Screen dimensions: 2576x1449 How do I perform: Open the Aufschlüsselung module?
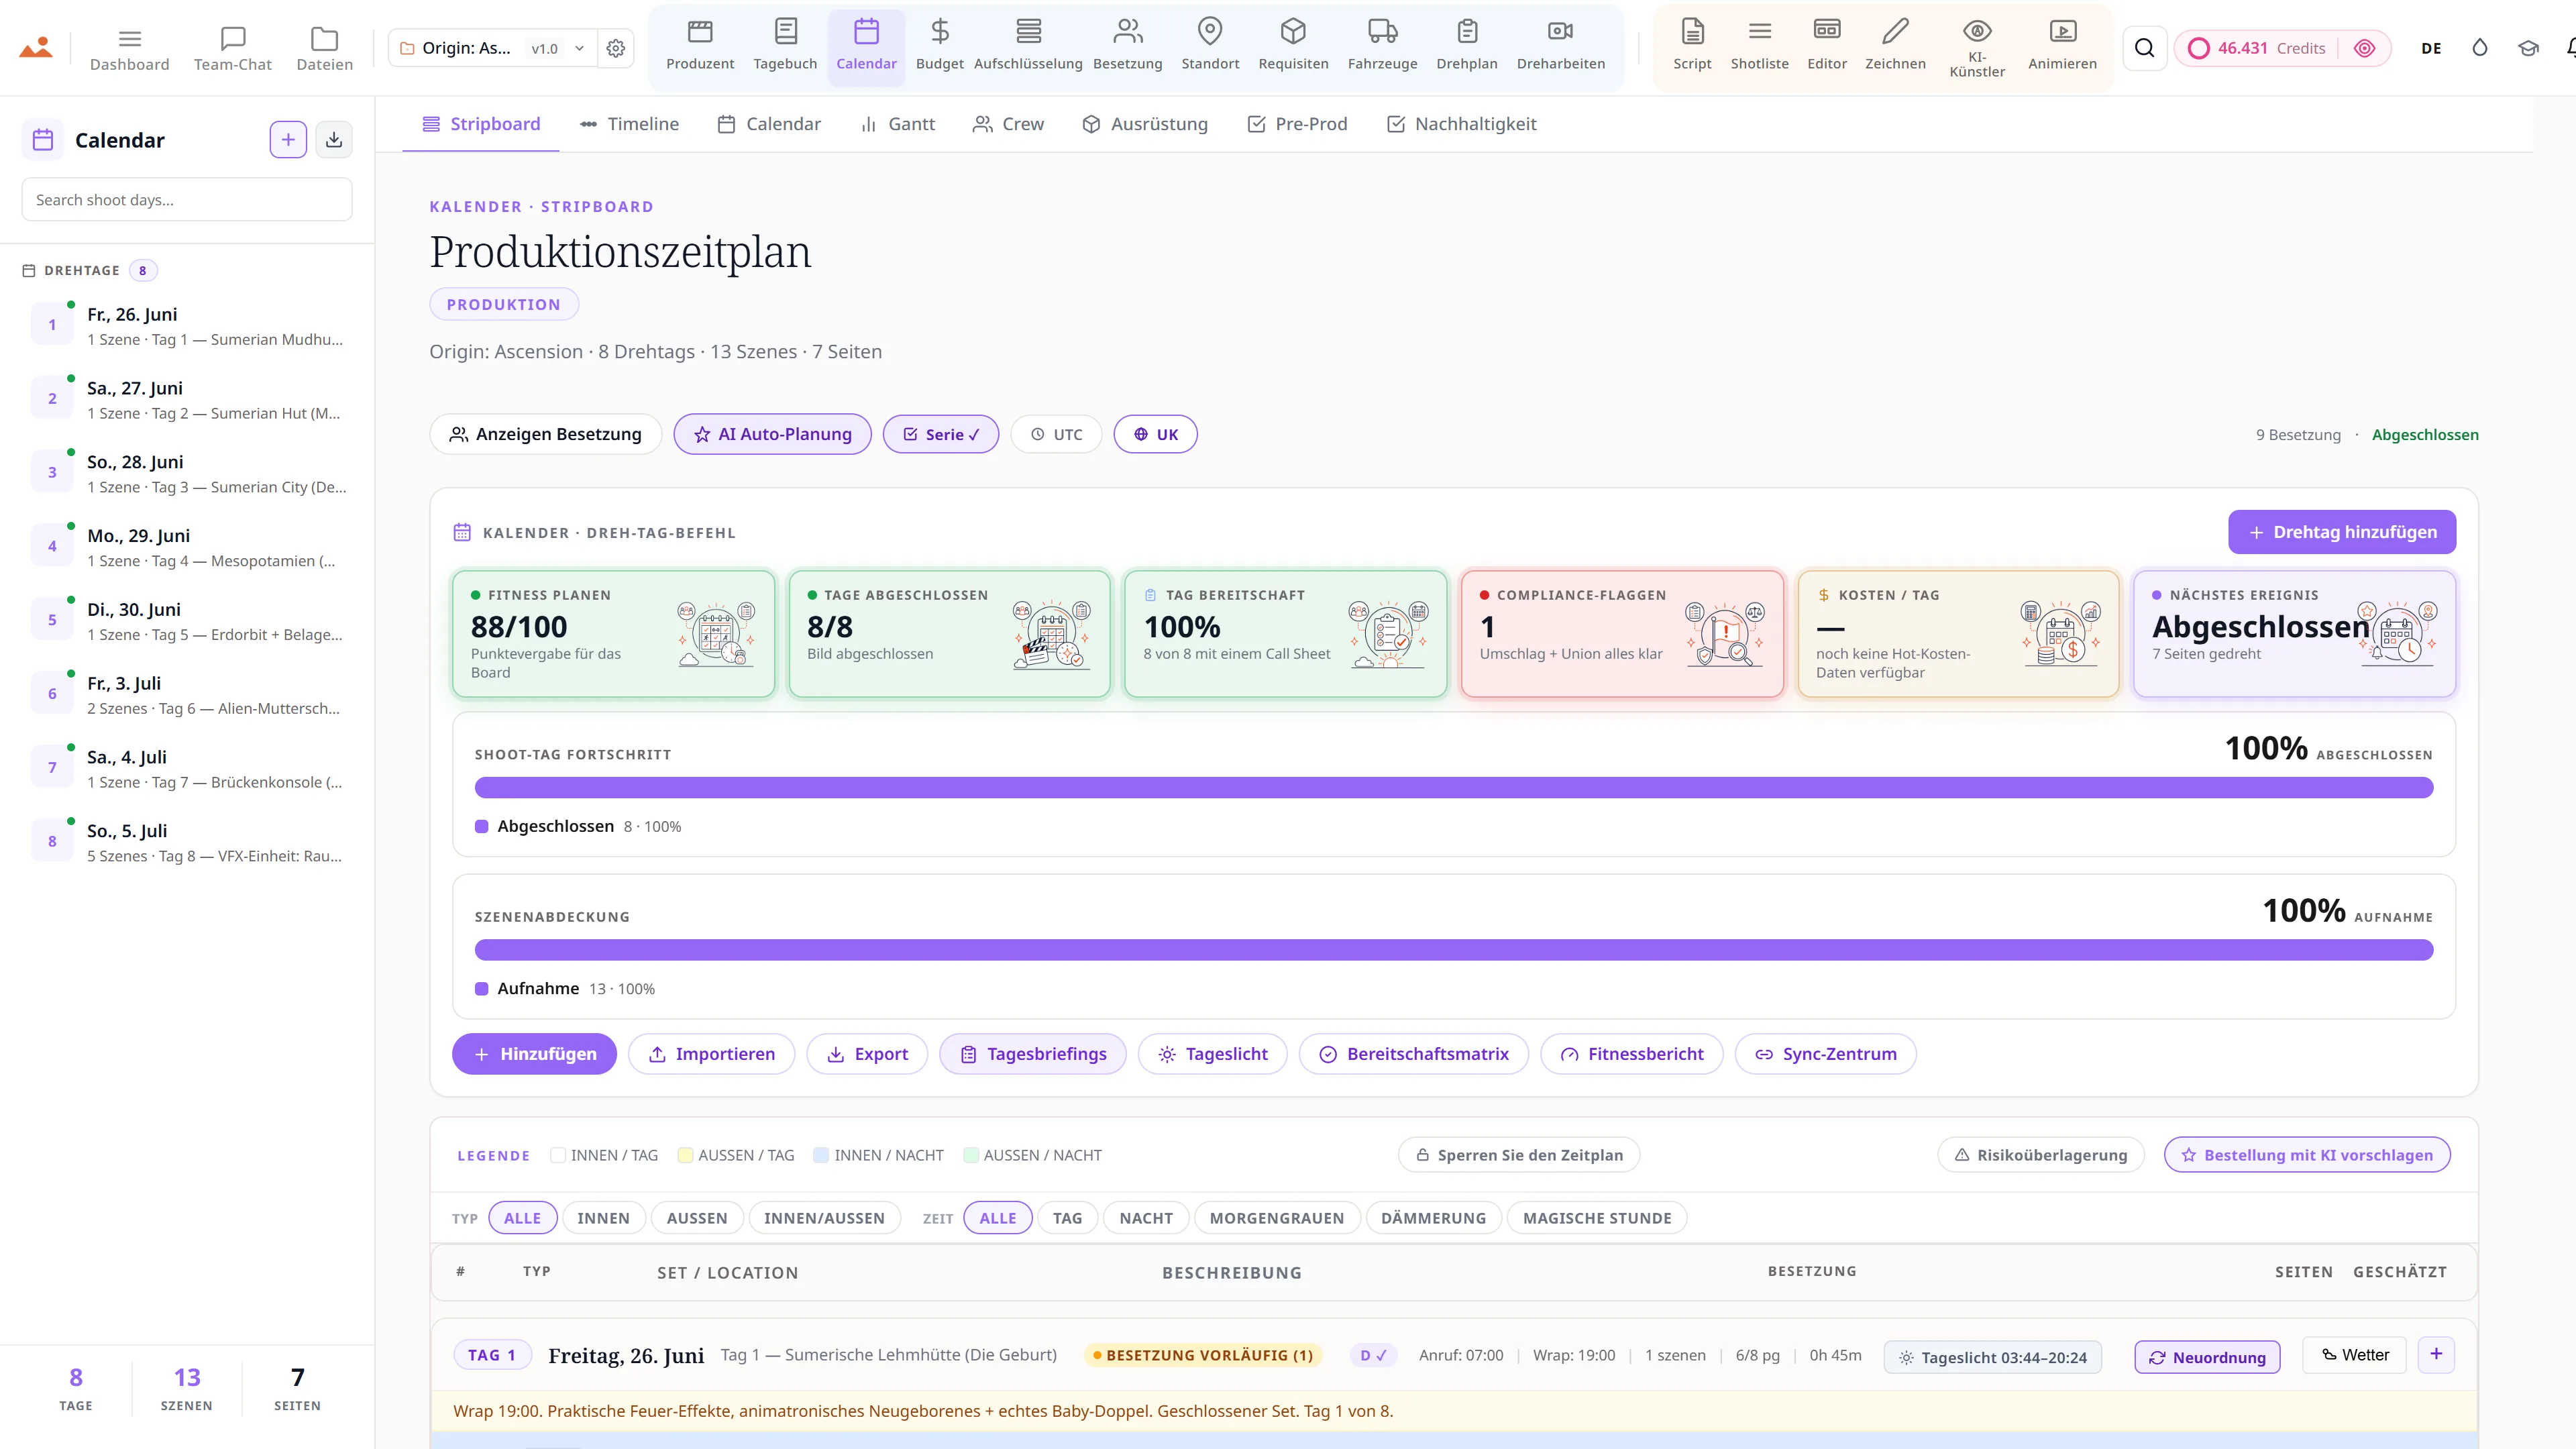click(1028, 47)
